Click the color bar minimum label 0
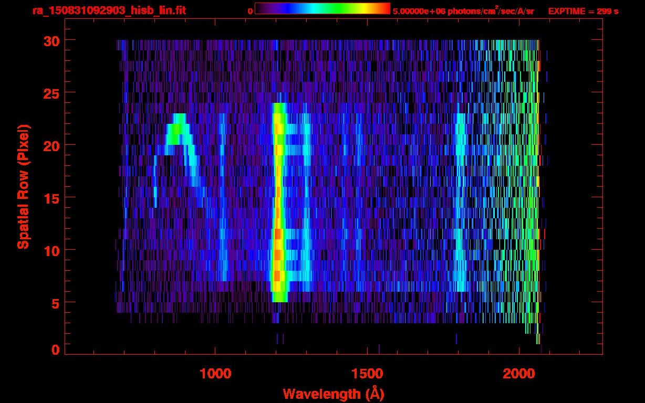Image resolution: width=645 pixels, height=403 pixels. click(251, 11)
